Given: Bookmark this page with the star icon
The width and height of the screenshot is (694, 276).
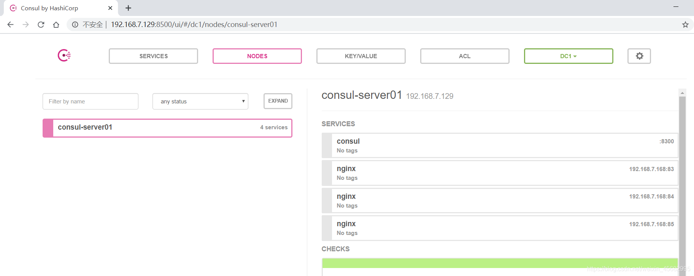Looking at the screenshot, I should click(685, 25).
